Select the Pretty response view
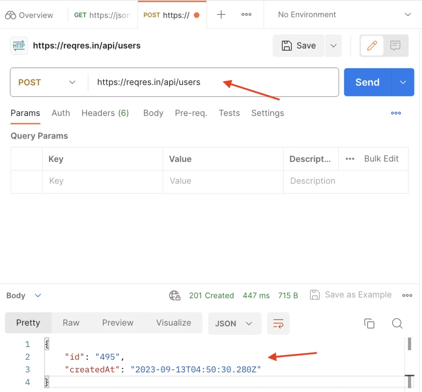 [x=28, y=323]
